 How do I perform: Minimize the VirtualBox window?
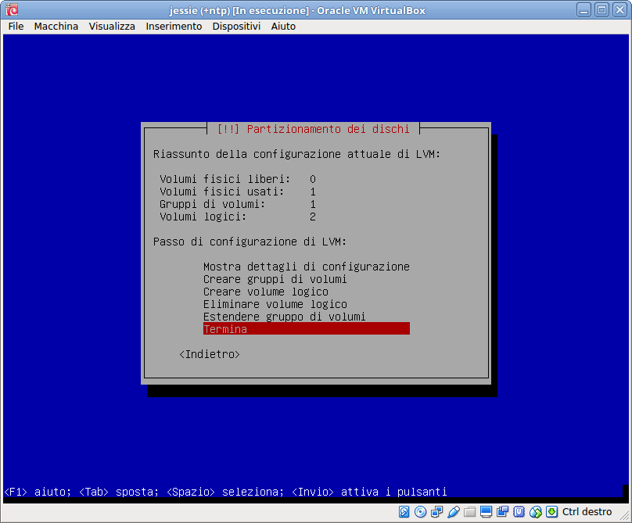(584, 9)
